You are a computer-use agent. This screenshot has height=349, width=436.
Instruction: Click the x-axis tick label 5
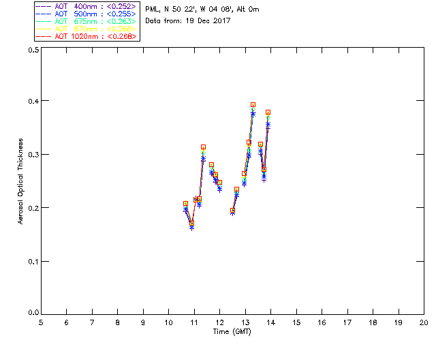pos(41,322)
